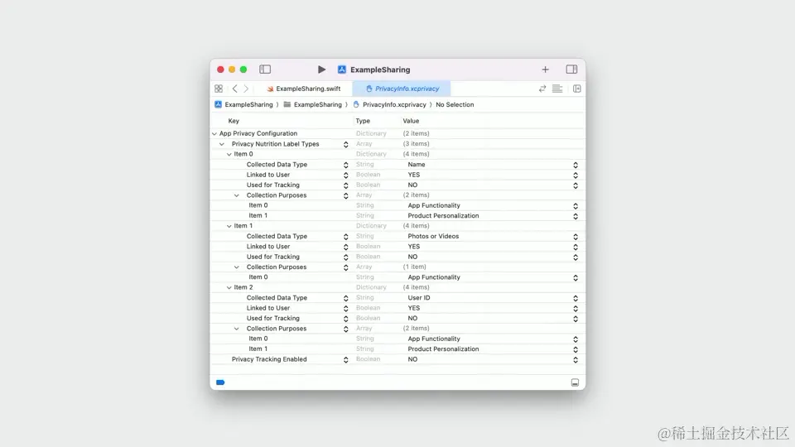
Task: Open the editor options lines icon
Action: (557, 89)
